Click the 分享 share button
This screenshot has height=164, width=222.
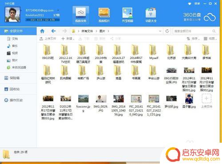(x=115, y=39)
